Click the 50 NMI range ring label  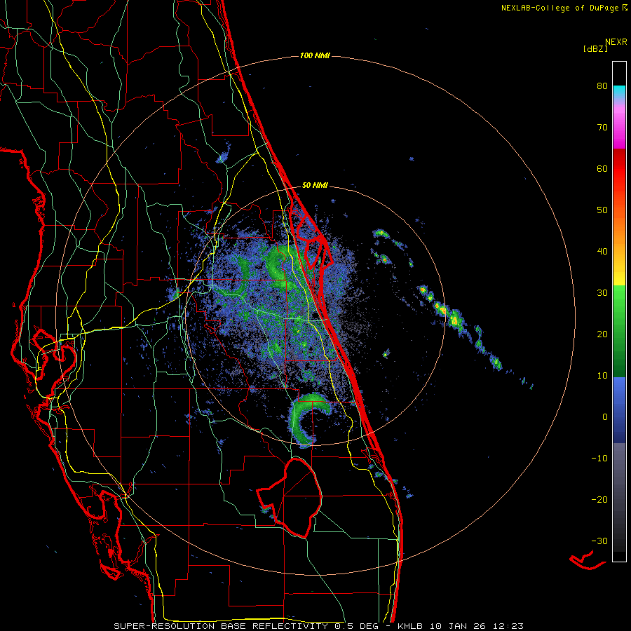click(x=315, y=186)
